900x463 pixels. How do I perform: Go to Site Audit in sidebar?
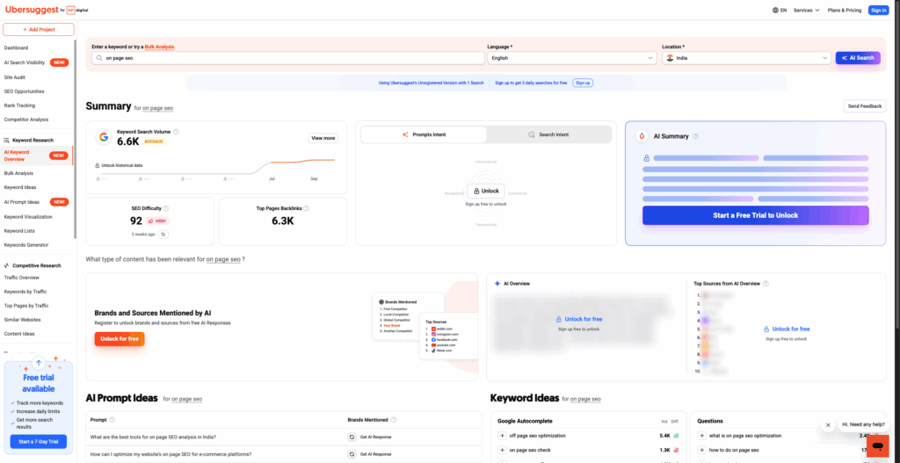coord(15,77)
